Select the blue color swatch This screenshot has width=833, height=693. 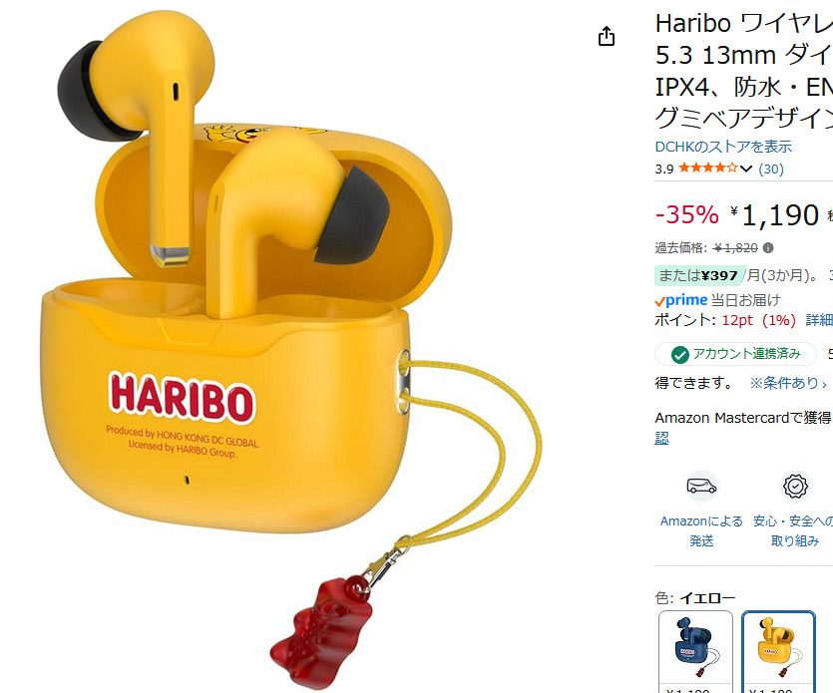click(x=695, y=651)
